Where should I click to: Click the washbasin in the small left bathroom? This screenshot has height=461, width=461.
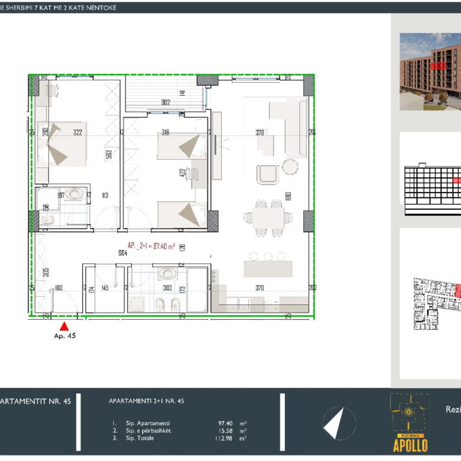(x=74, y=194)
